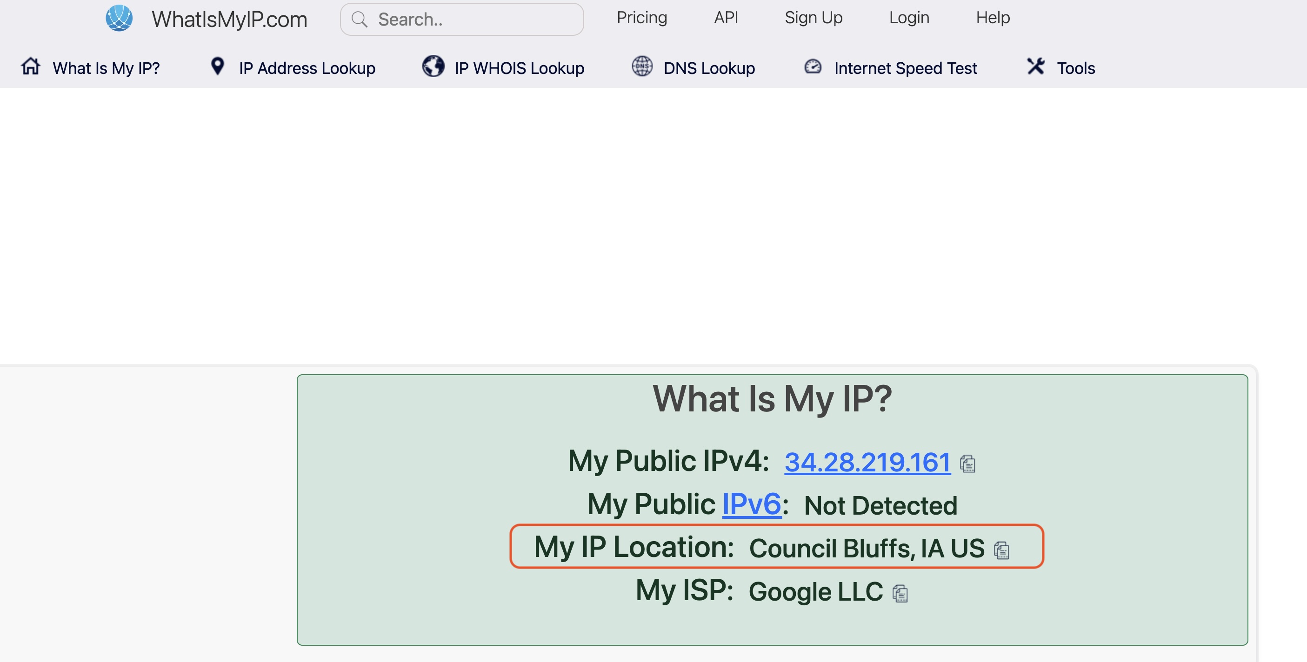Open the What Is My IP? nav item
This screenshot has height=662, width=1307.
pyautogui.click(x=106, y=68)
